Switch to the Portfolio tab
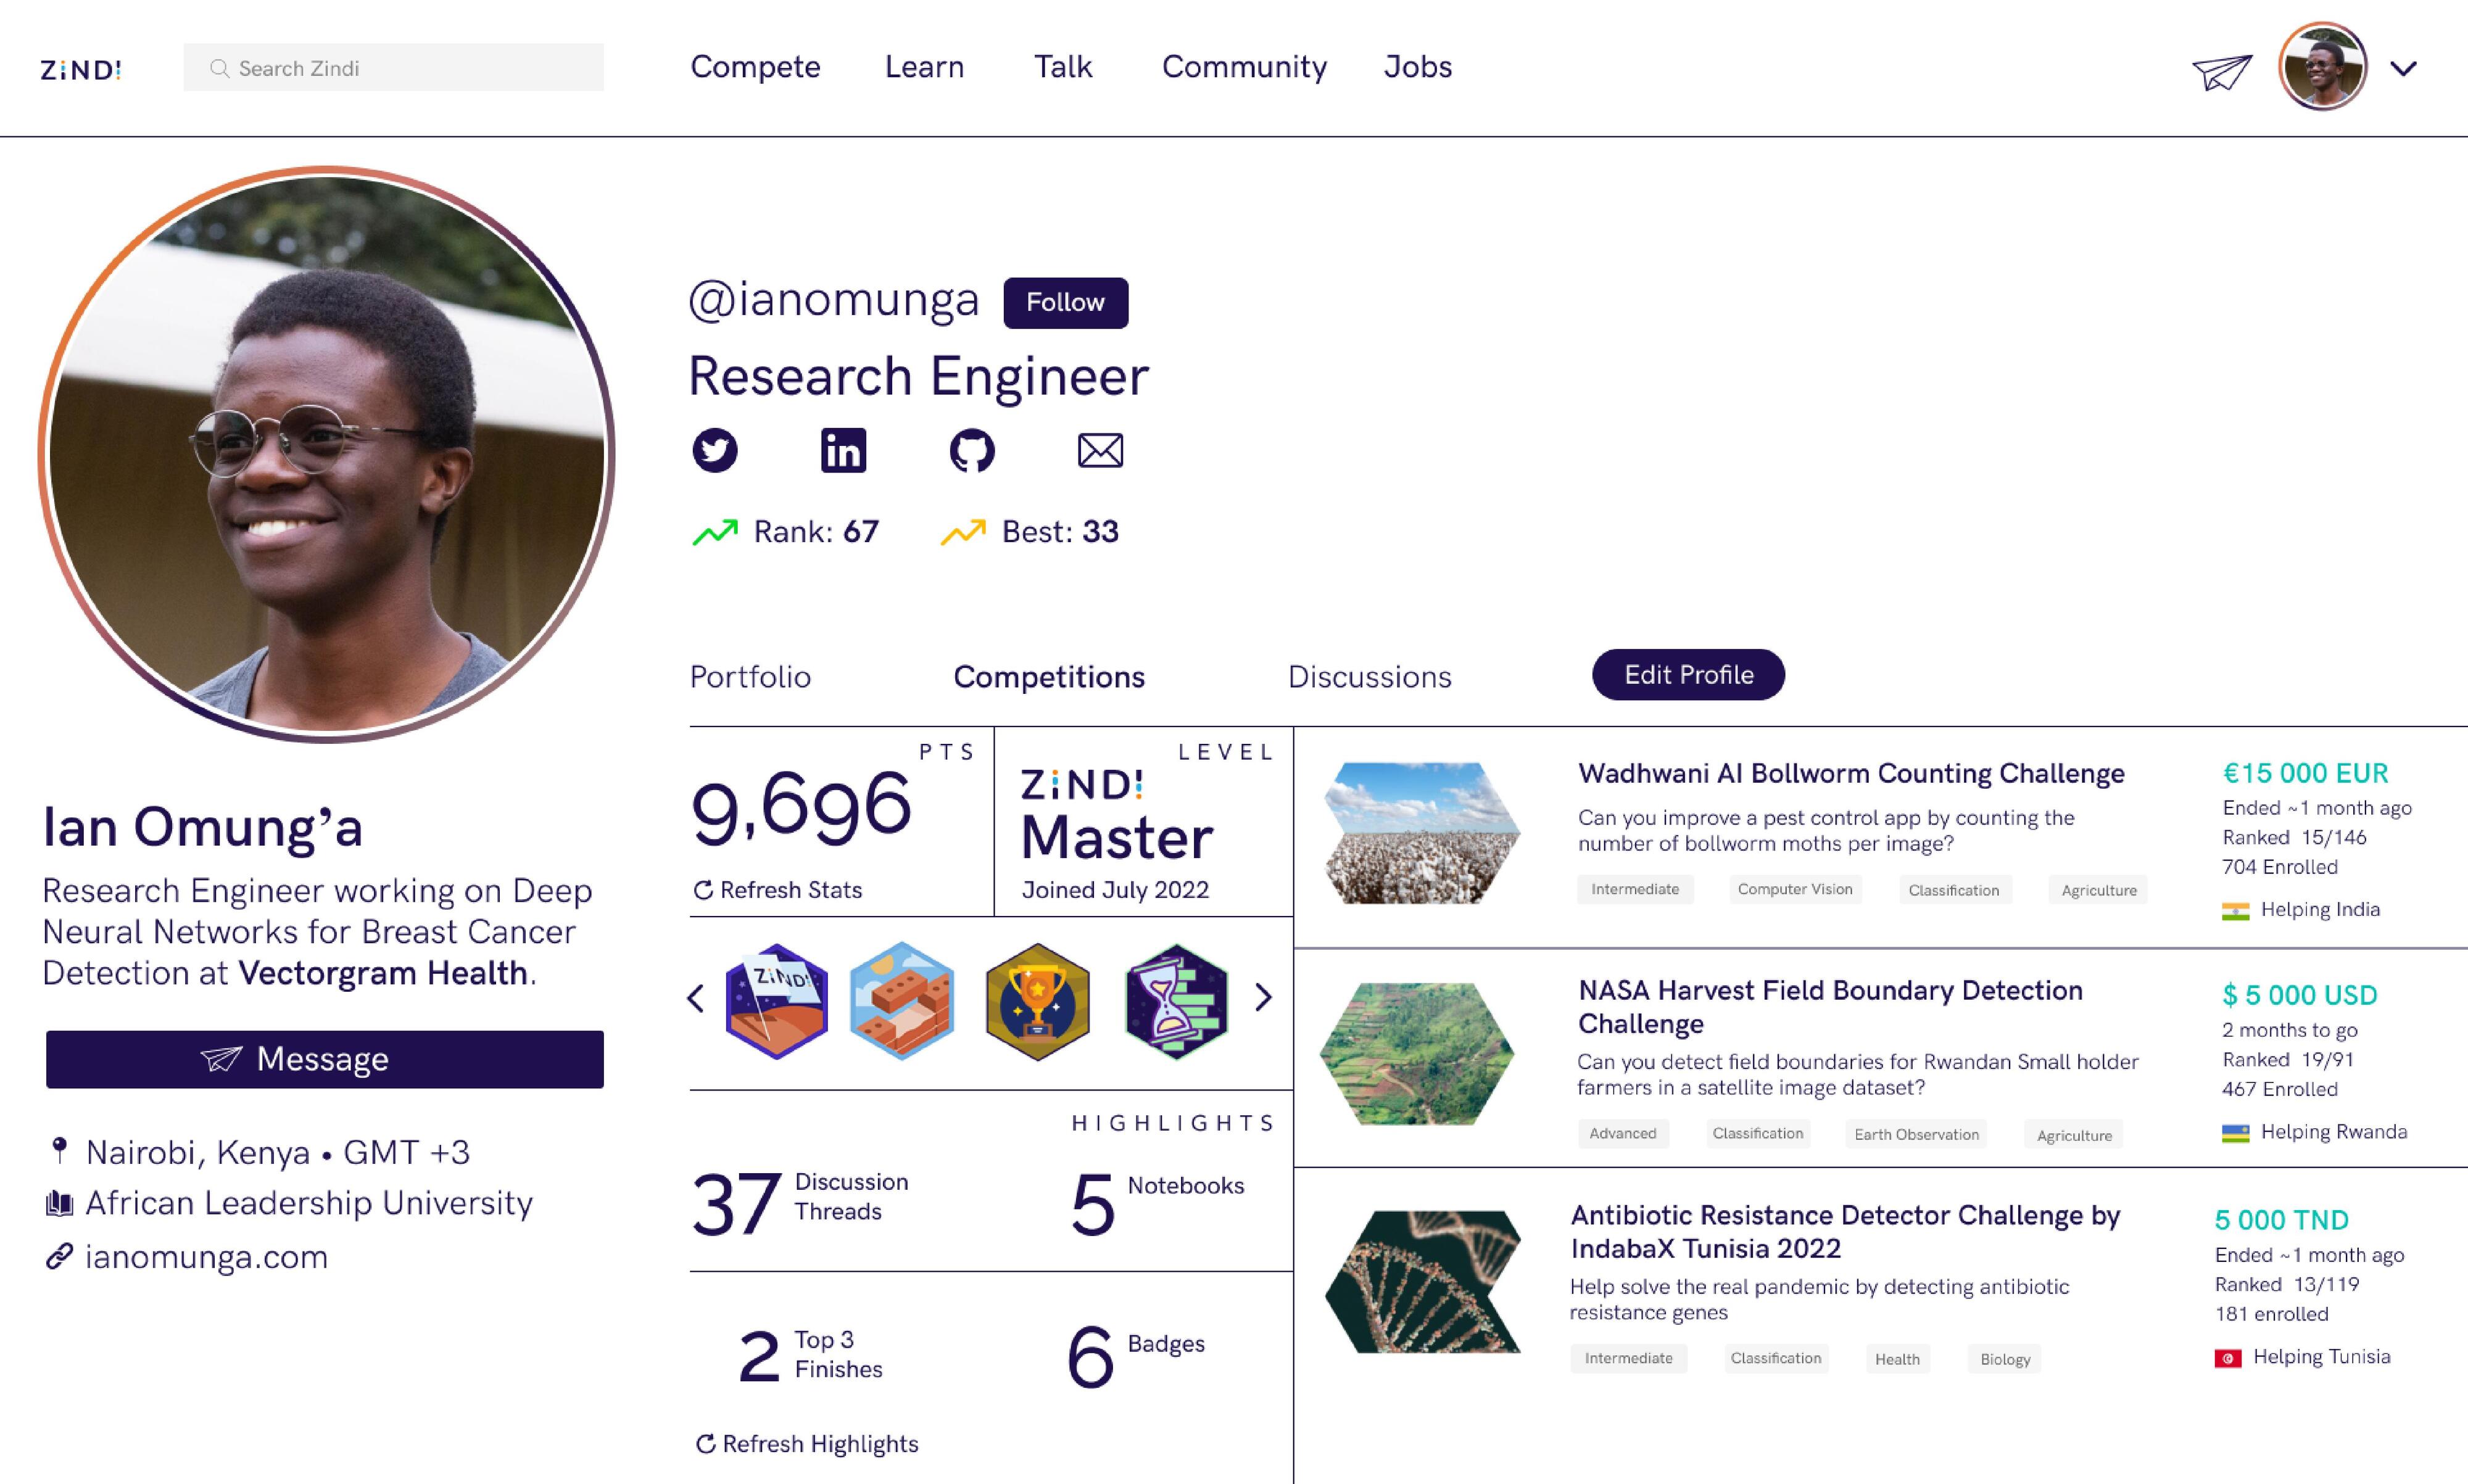The image size is (2468, 1484). point(750,677)
